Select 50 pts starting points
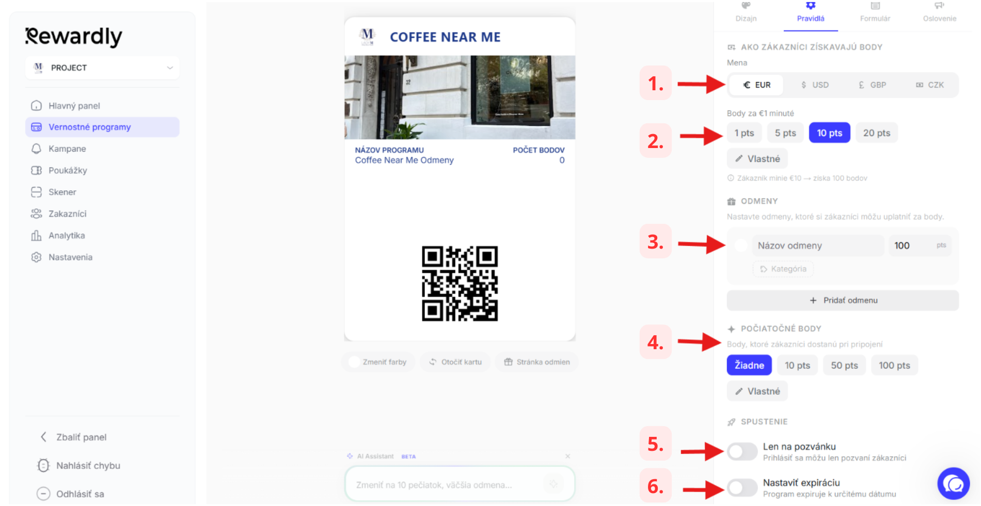The width and height of the screenshot is (981, 506). click(845, 366)
